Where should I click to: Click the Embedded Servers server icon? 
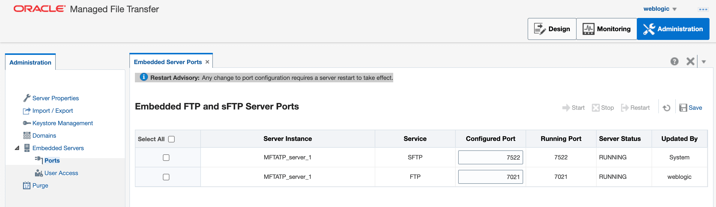(27, 148)
